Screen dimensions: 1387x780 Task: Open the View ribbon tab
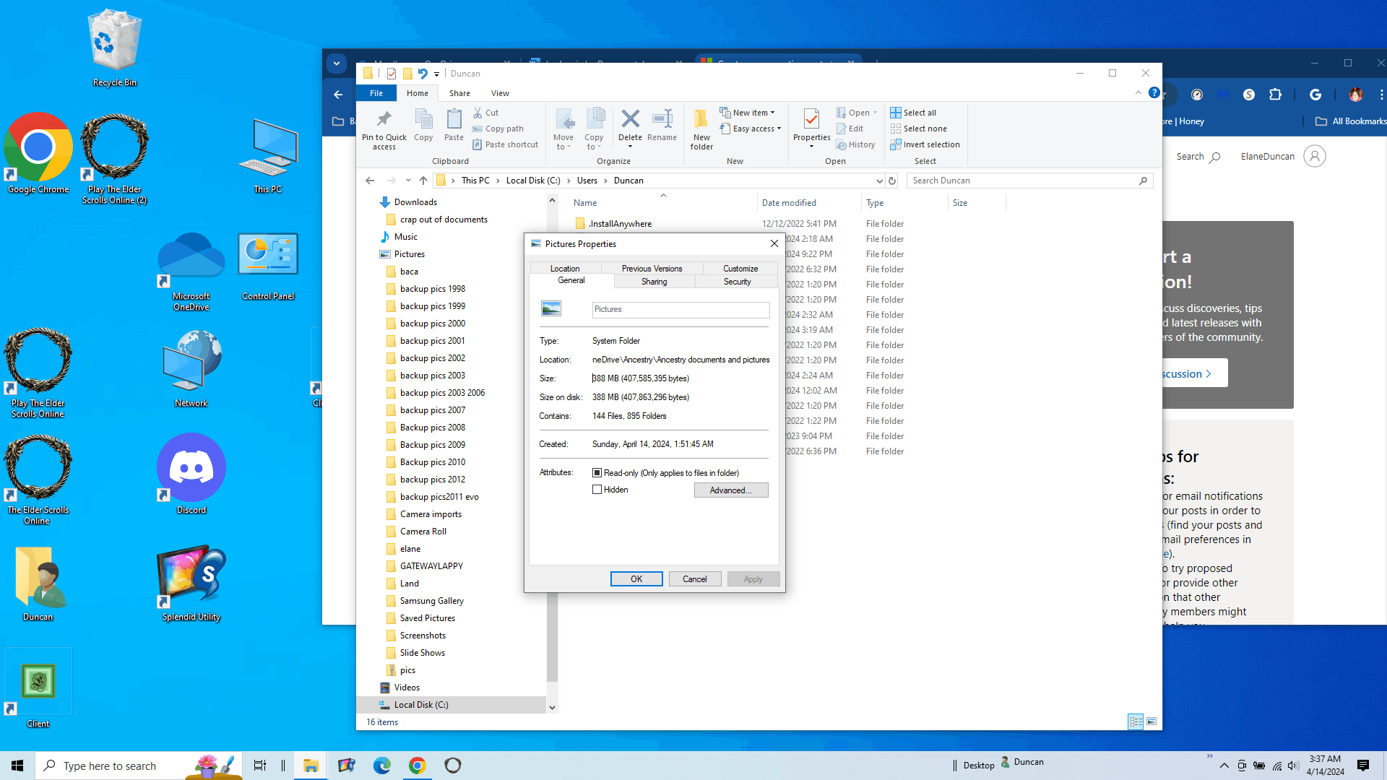[x=500, y=93]
